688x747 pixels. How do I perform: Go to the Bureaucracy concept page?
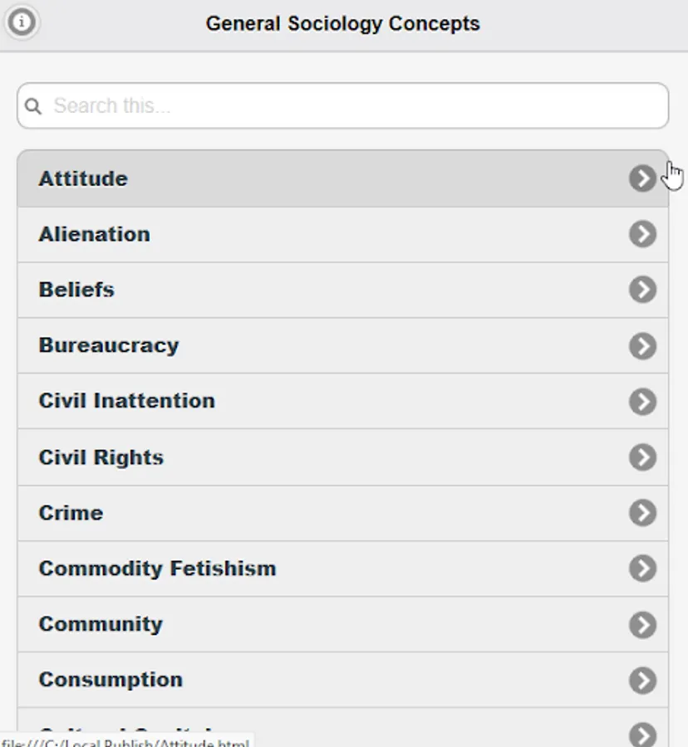[109, 345]
